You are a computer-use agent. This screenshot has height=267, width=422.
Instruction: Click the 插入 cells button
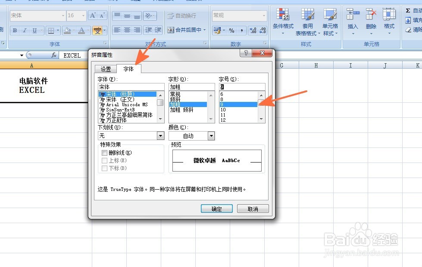pyautogui.click(x=353, y=21)
